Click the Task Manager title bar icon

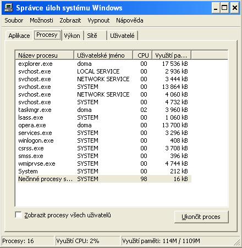point(9,8)
